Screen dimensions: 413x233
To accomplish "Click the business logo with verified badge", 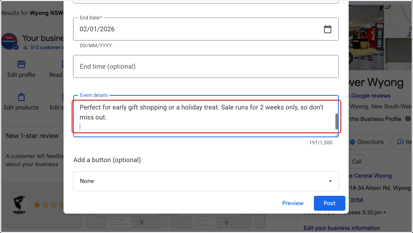I will pos(10,42).
